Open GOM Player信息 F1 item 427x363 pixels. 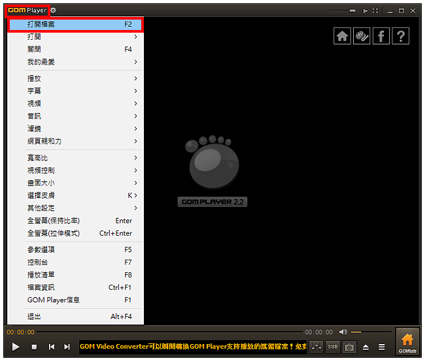click(75, 300)
